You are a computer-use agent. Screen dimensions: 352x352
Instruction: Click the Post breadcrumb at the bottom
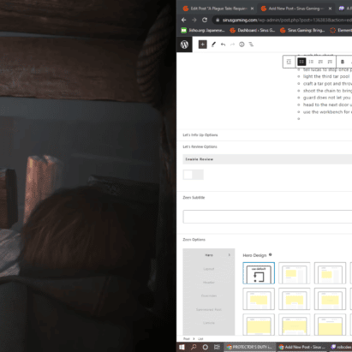(x=187, y=339)
